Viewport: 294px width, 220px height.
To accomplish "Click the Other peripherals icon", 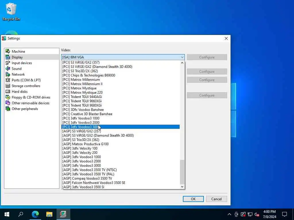I will (8, 109).
